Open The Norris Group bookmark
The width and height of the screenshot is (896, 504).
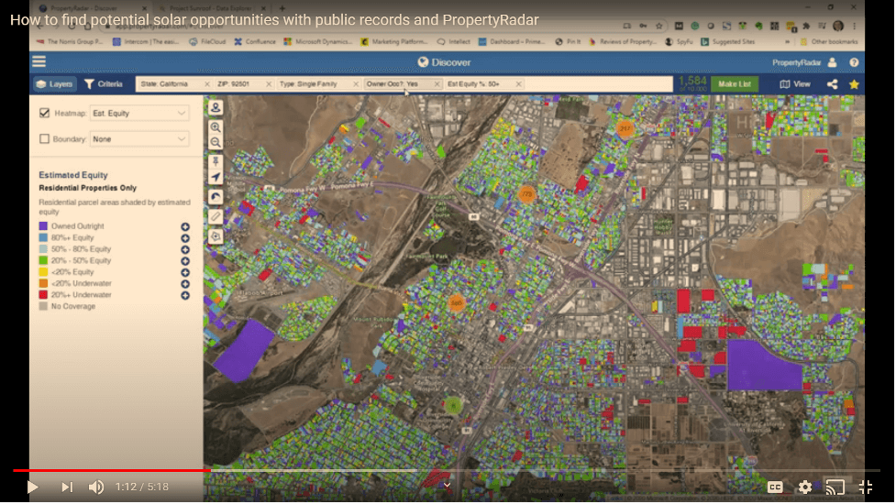pos(70,41)
